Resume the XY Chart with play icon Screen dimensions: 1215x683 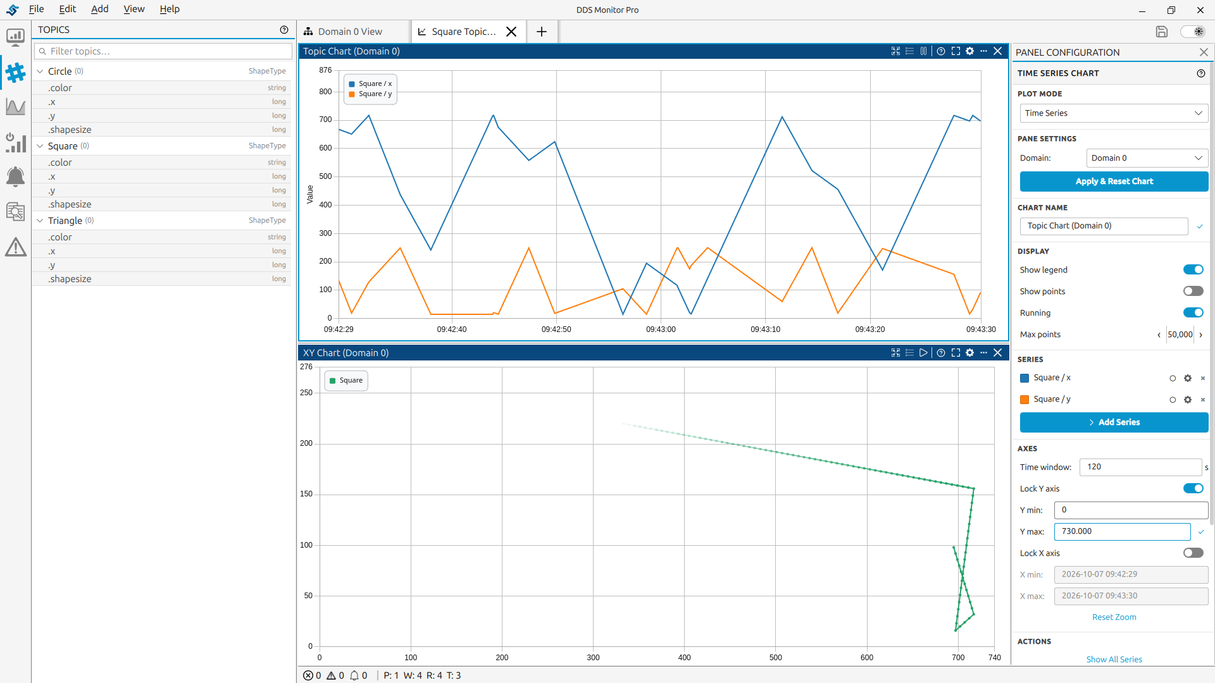(x=923, y=353)
